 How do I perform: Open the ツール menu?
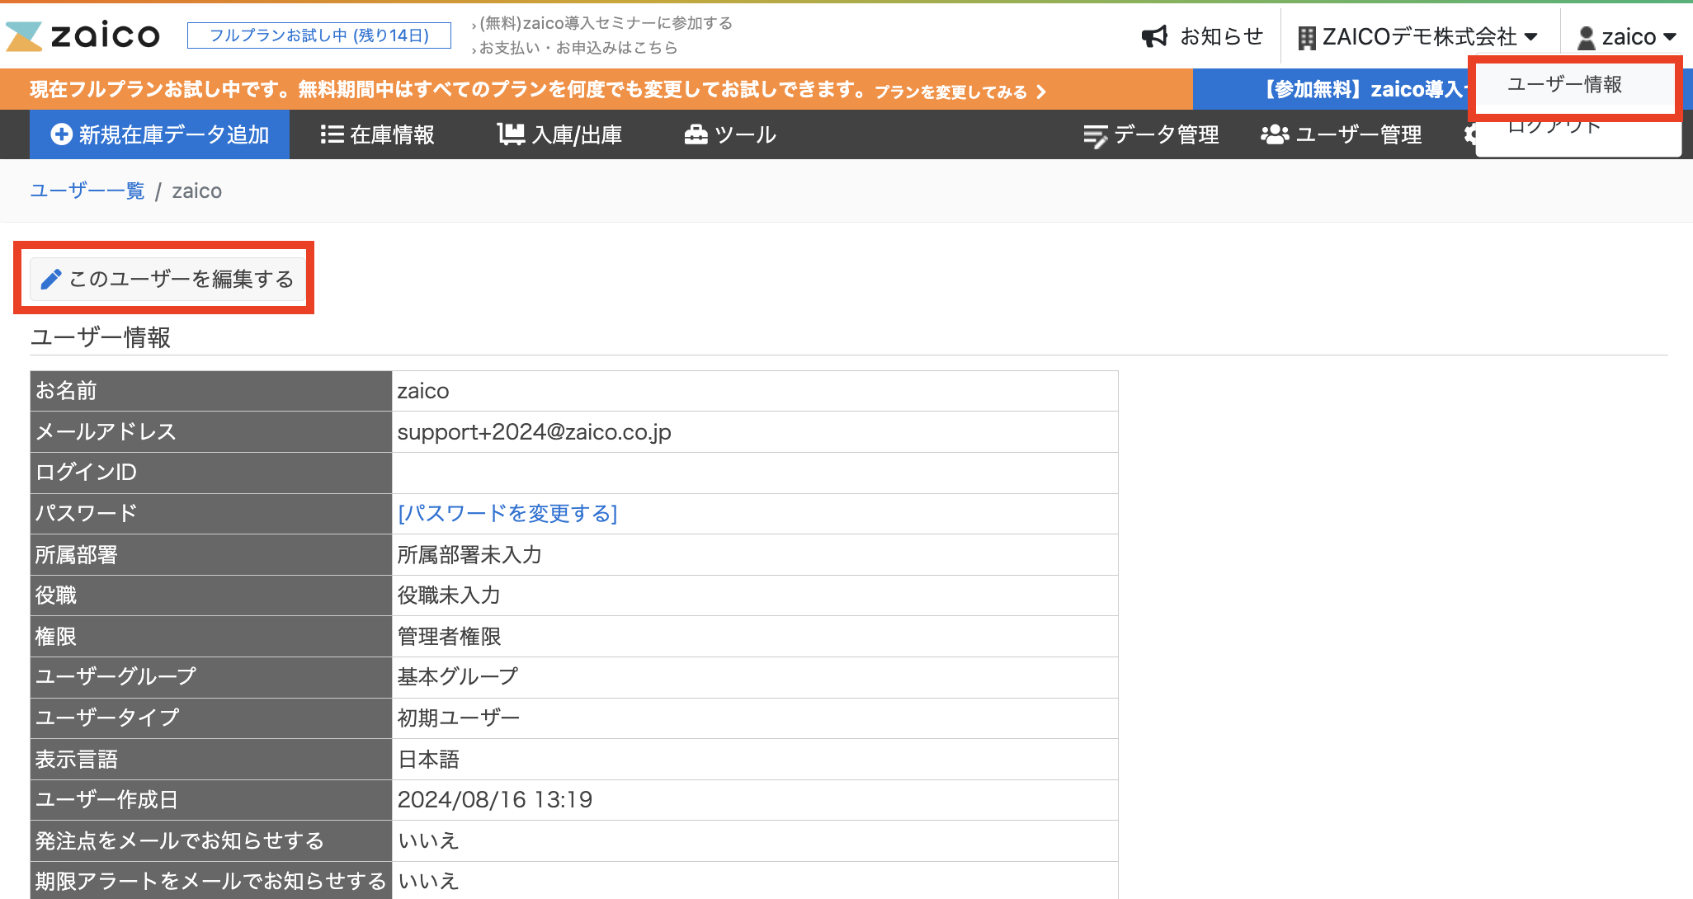pyautogui.click(x=730, y=134)
